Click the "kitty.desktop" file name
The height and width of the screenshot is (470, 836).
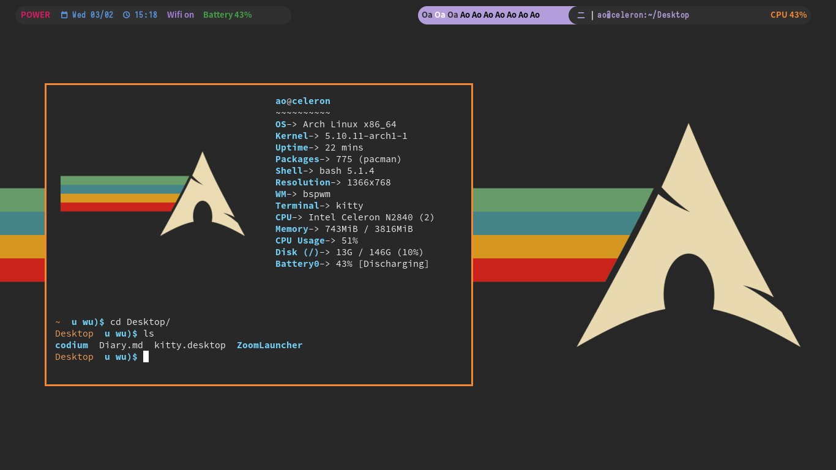[x=190, y=345]
